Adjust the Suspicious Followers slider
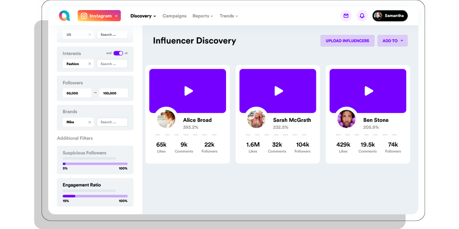 click(95, 164)
